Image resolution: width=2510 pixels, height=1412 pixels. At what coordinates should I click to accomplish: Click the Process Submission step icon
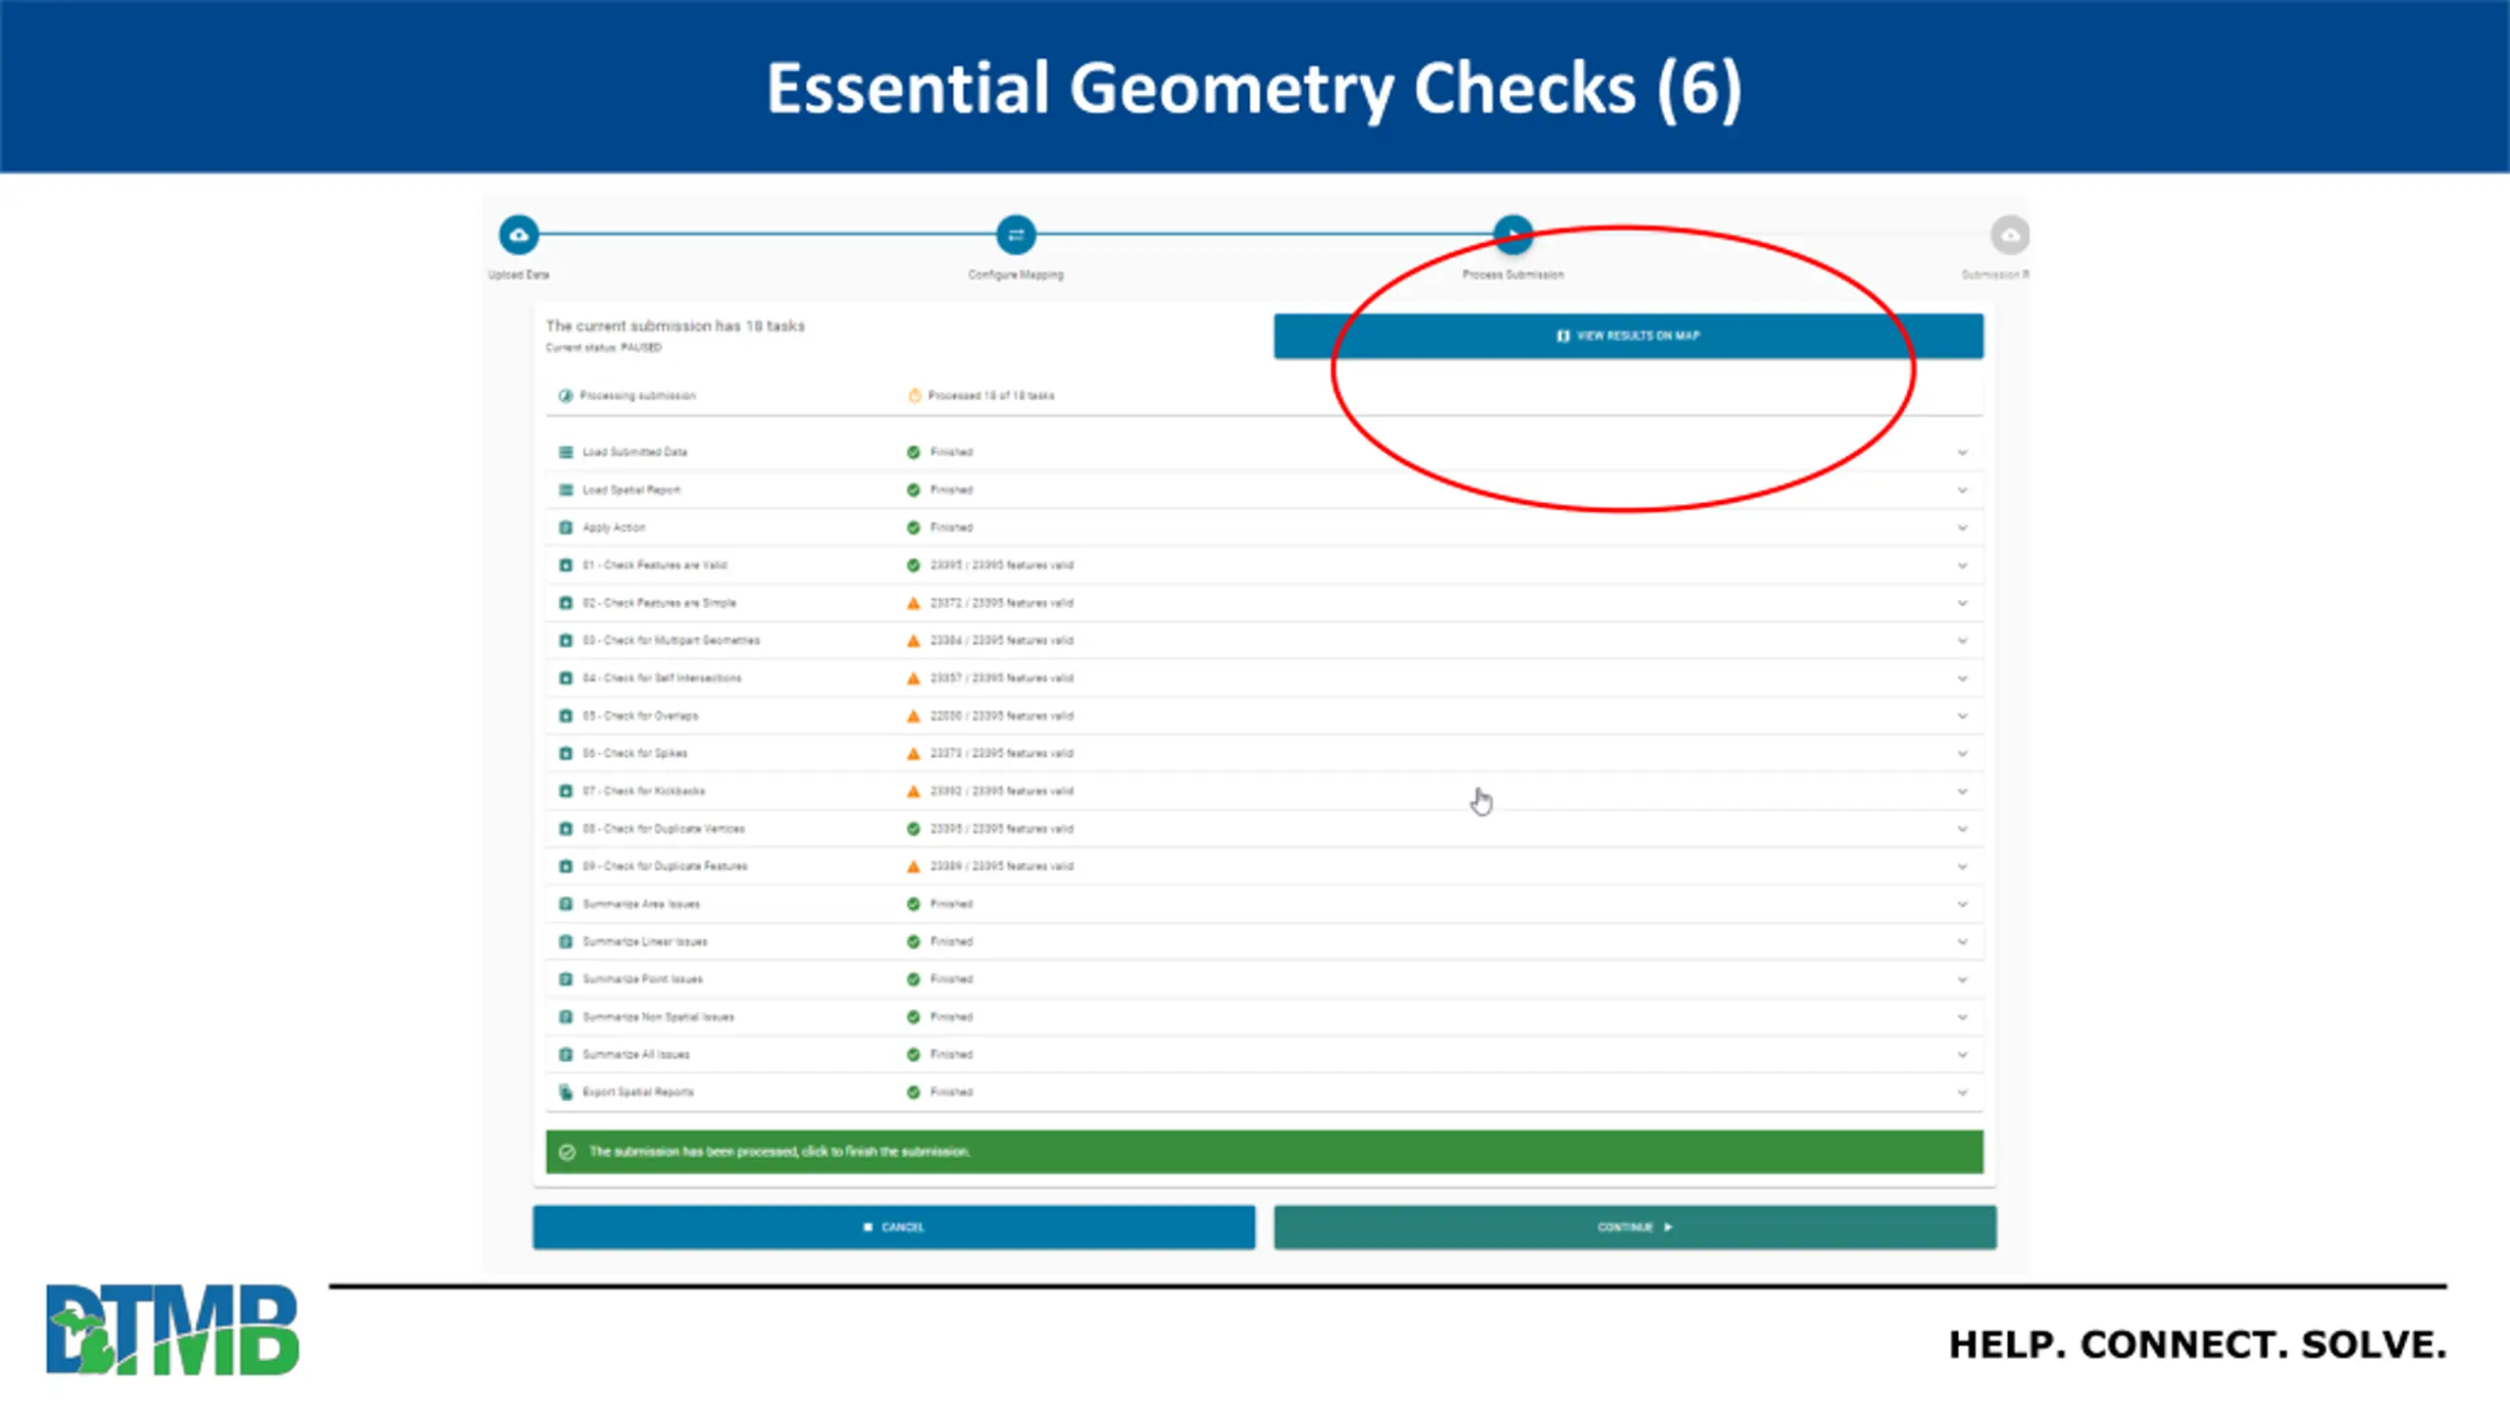click(x=1513, y=234)
